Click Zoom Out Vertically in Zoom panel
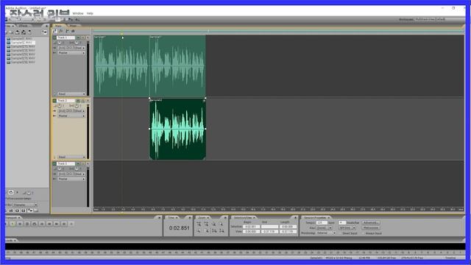Screen dimensions: 471x265 222,230
